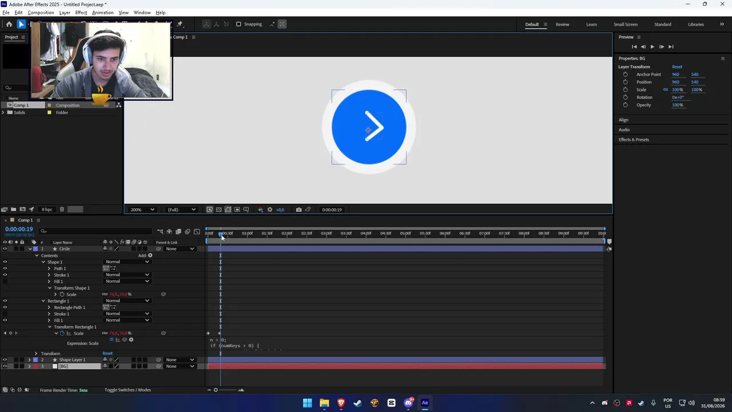Open the Animation menu
732x412 pixels.
[x=102, y=13]
